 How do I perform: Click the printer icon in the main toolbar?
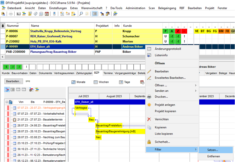[11, 14]
